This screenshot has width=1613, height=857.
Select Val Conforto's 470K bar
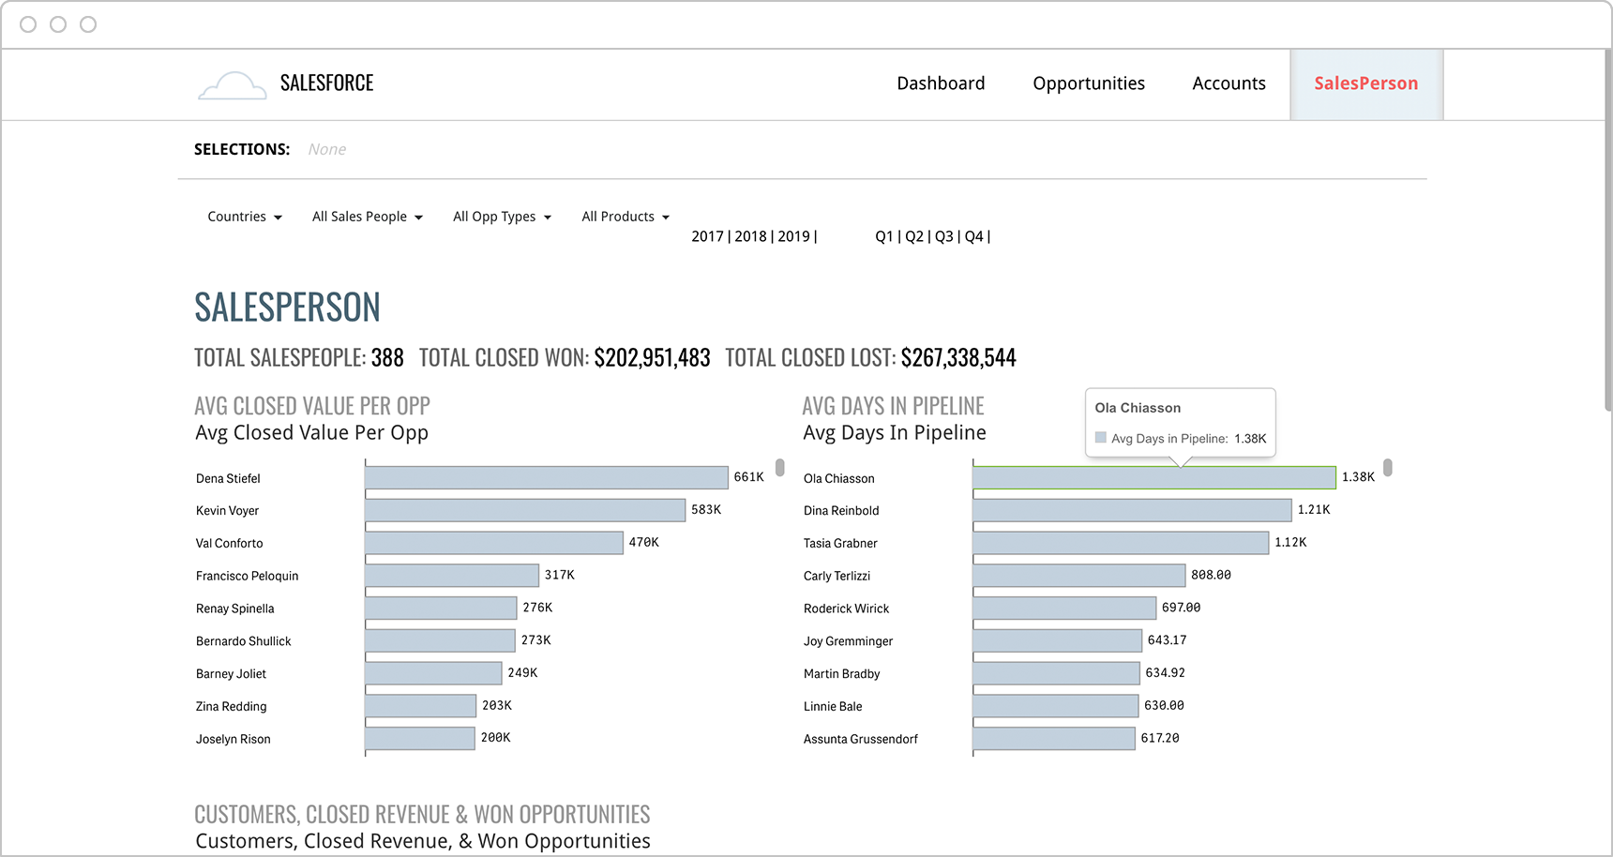click(494, 543)
